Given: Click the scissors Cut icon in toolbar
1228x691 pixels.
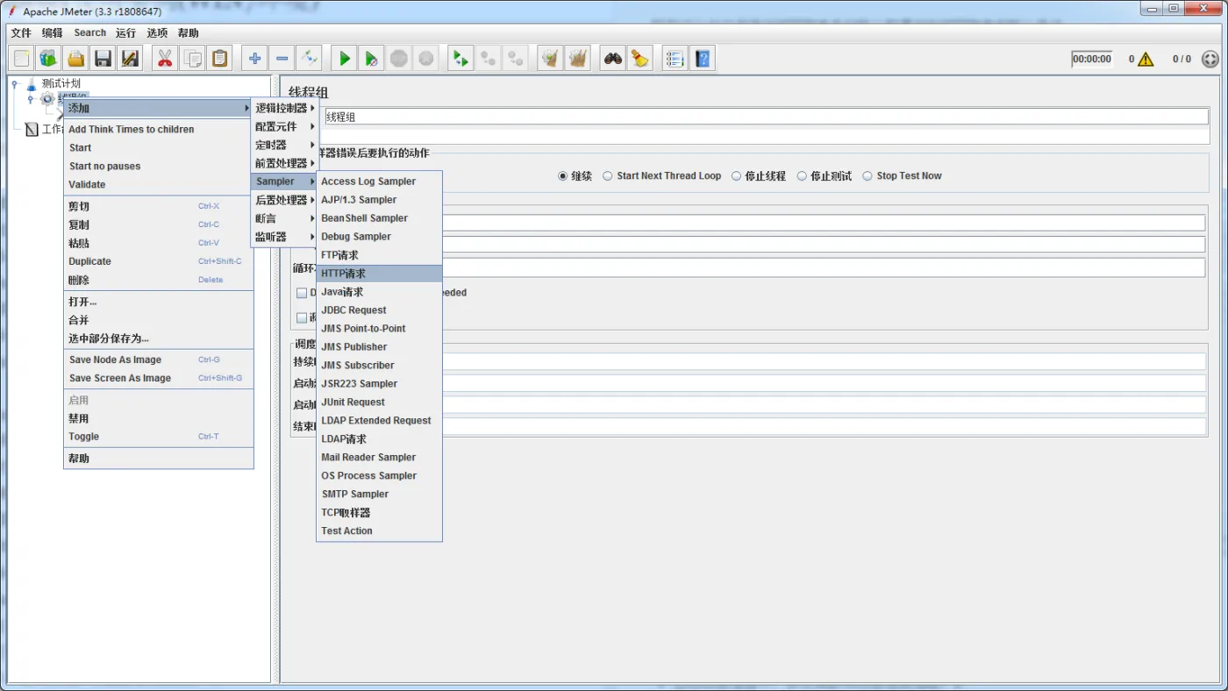Looking at the screenshot, I should (x=164, y=59).
